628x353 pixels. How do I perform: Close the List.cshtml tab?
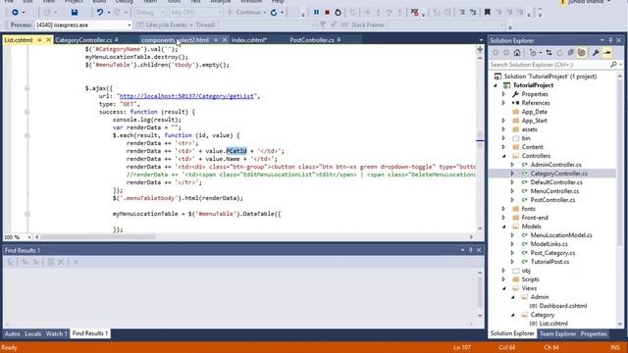pyautogui.click(x=48, y=40)
